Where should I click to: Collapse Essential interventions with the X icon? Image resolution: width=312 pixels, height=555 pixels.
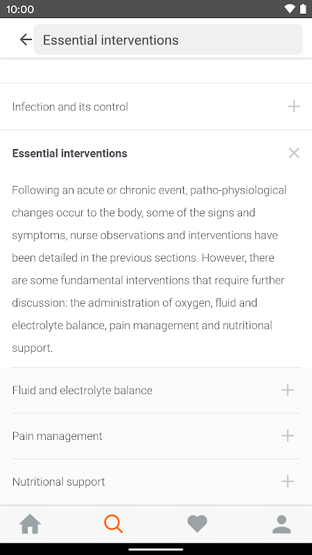point(294,153)
